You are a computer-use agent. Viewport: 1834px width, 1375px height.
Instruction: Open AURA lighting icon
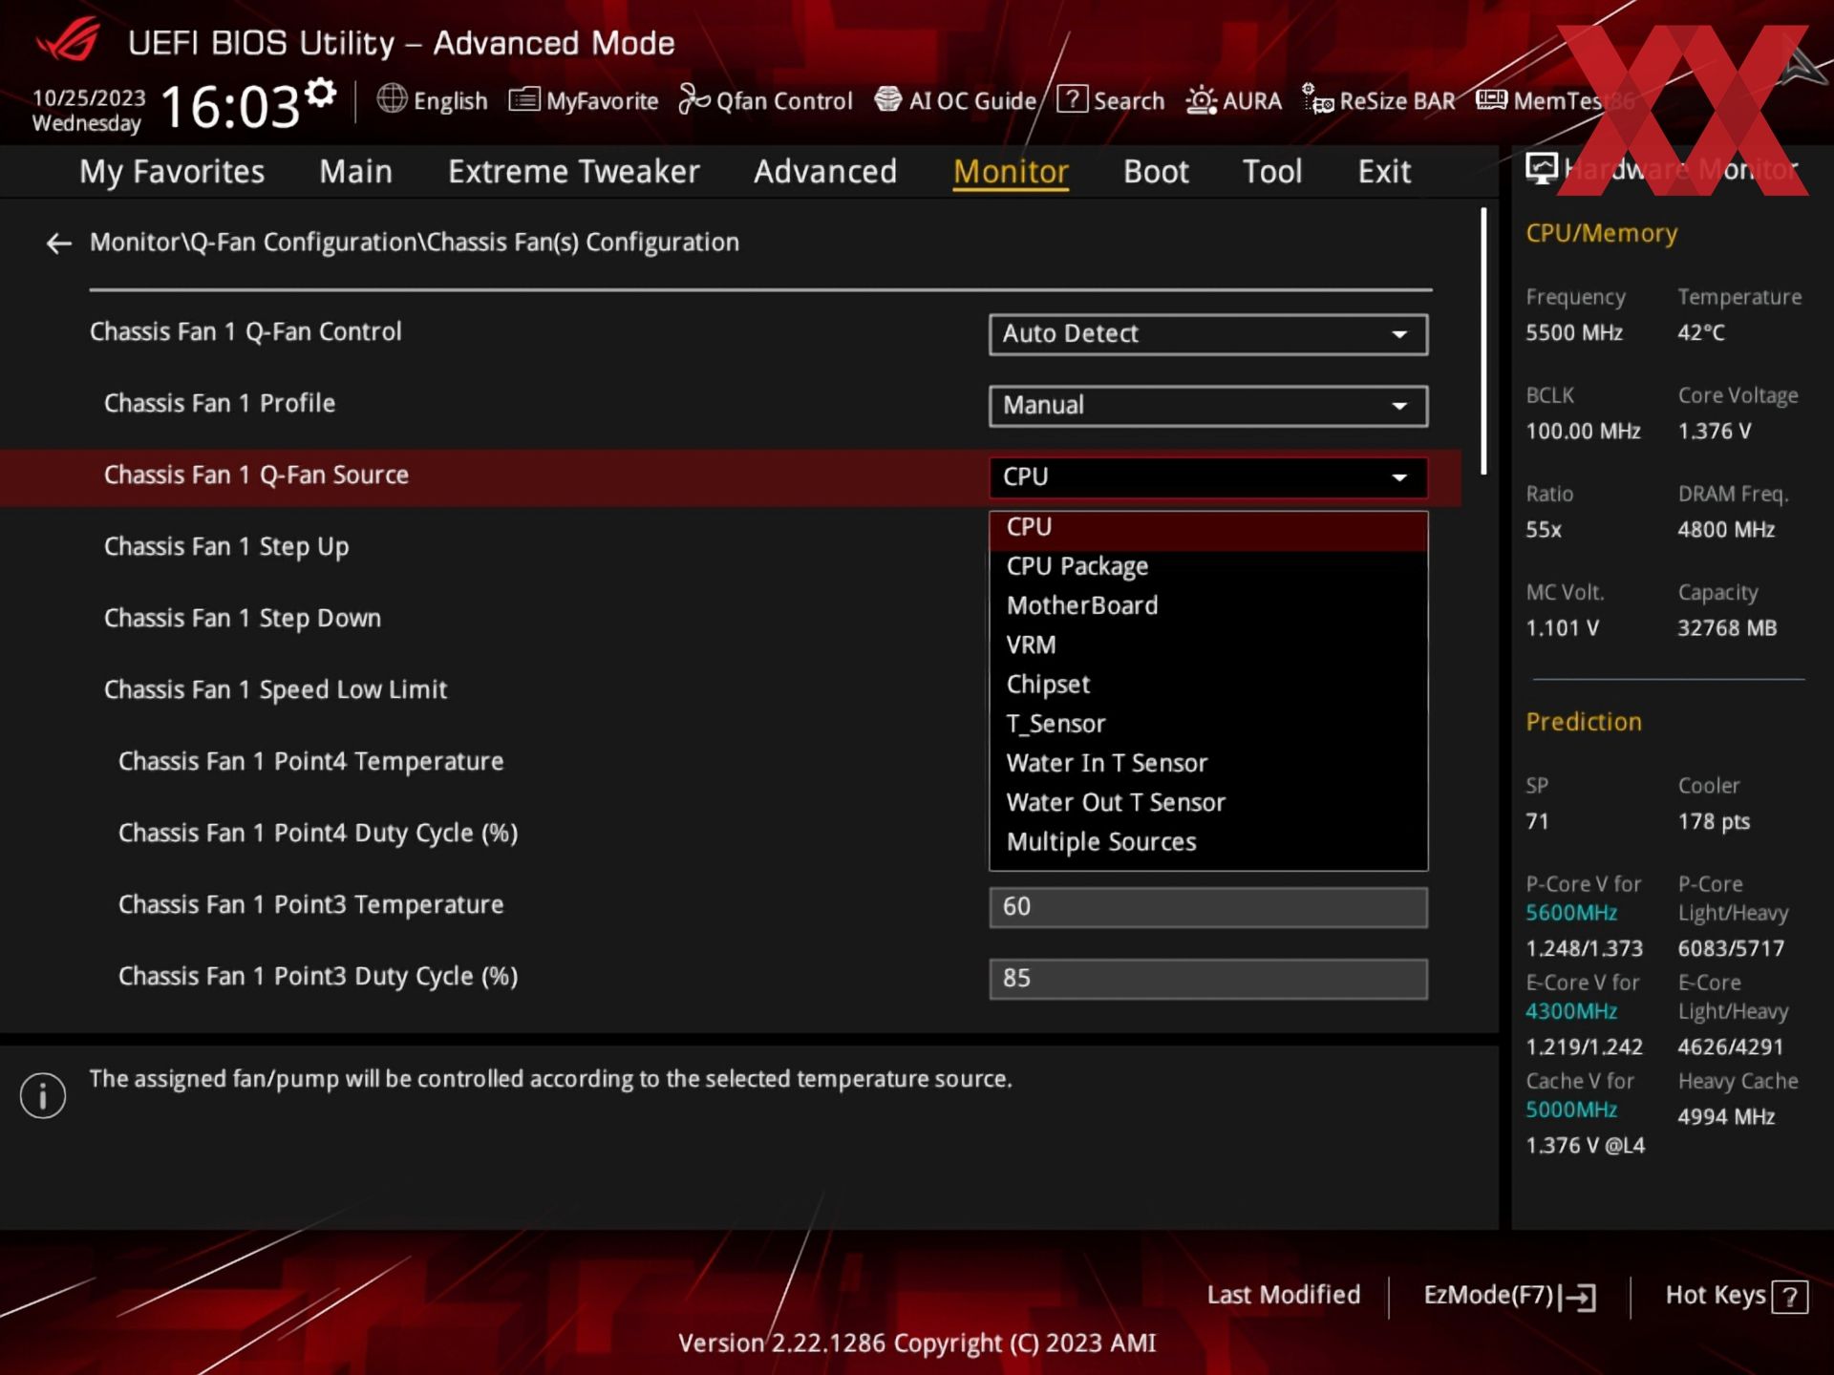[1201, 100]
